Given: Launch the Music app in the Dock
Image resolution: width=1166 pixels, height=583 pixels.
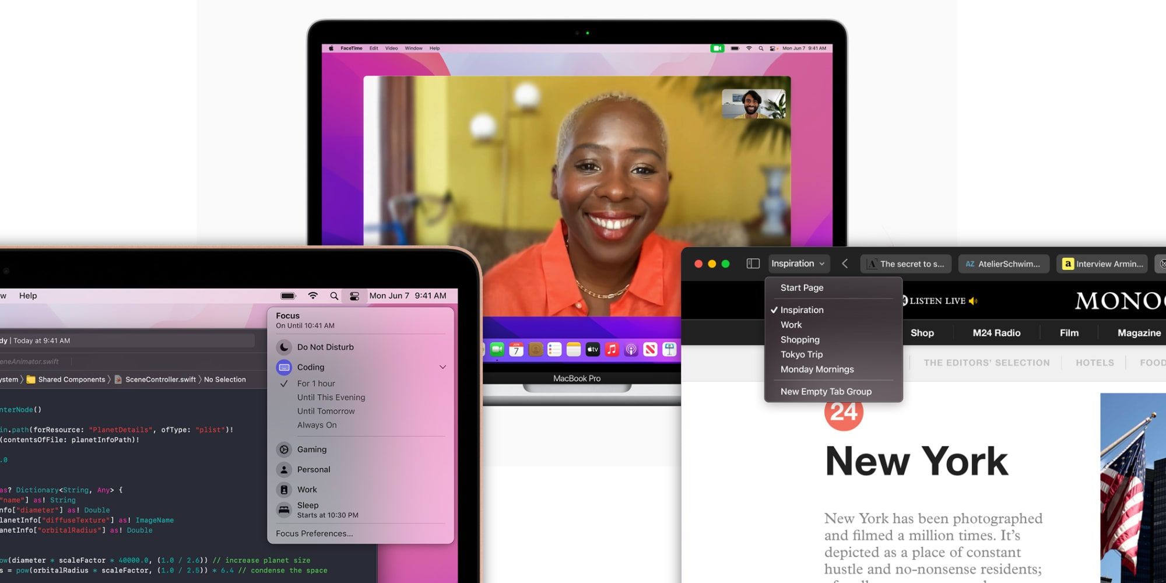Looking at the screenshot, I should pyautogui.click(x=612, y=349).
